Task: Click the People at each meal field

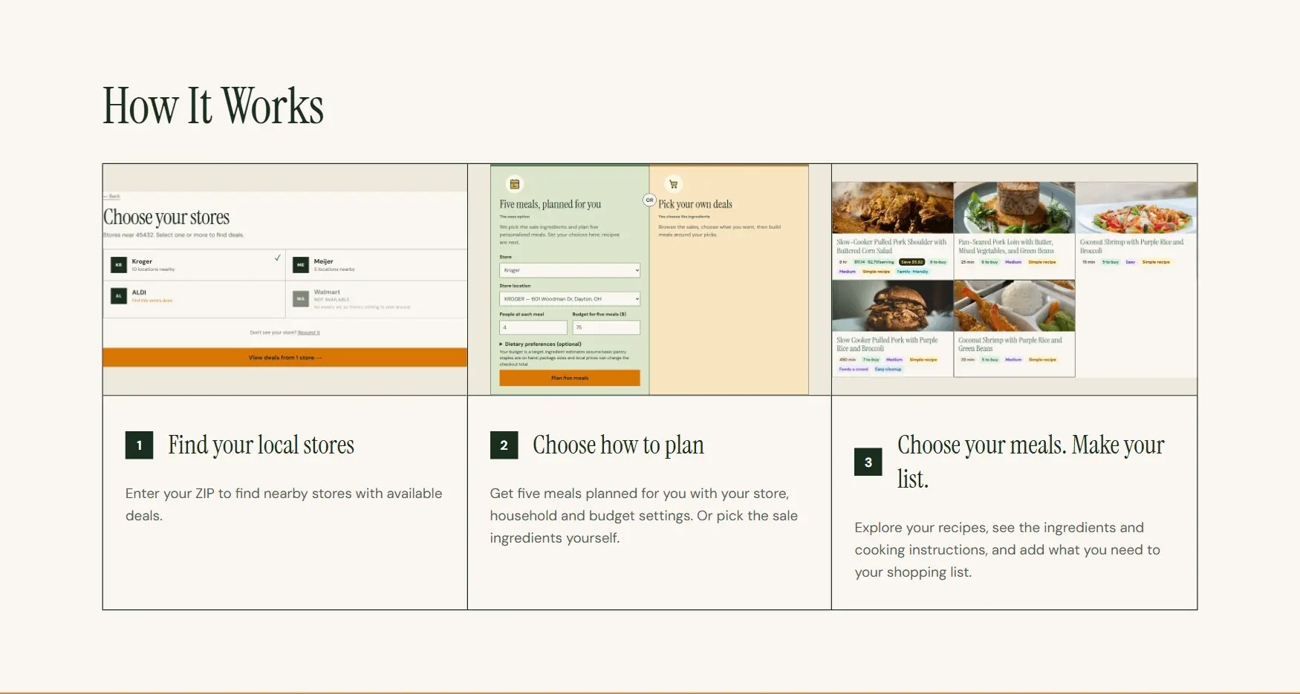Action: pyautogui.click(x=533, y=327)
